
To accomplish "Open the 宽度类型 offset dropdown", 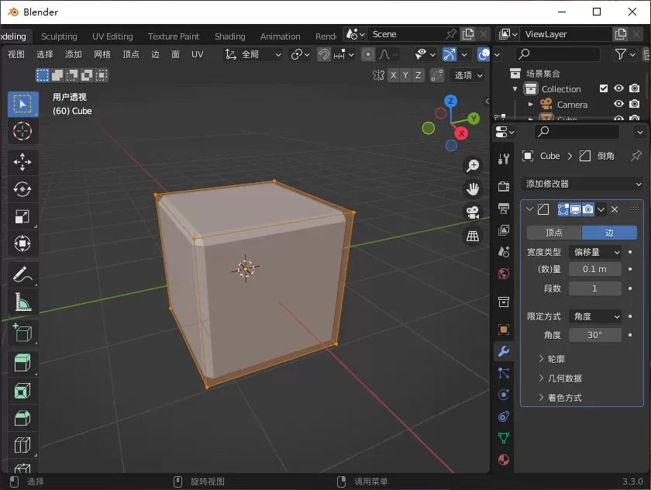I will point(595,251).
